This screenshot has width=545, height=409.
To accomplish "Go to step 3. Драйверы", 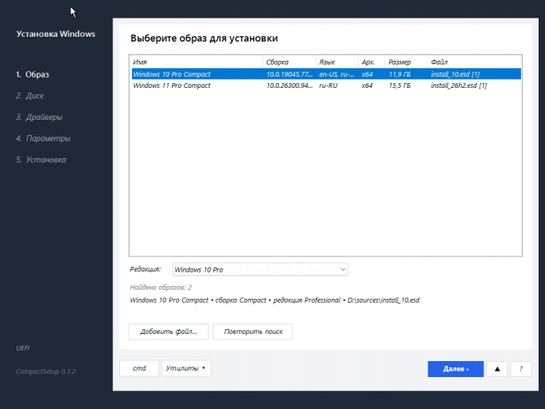I will click(x=39, y=117).
